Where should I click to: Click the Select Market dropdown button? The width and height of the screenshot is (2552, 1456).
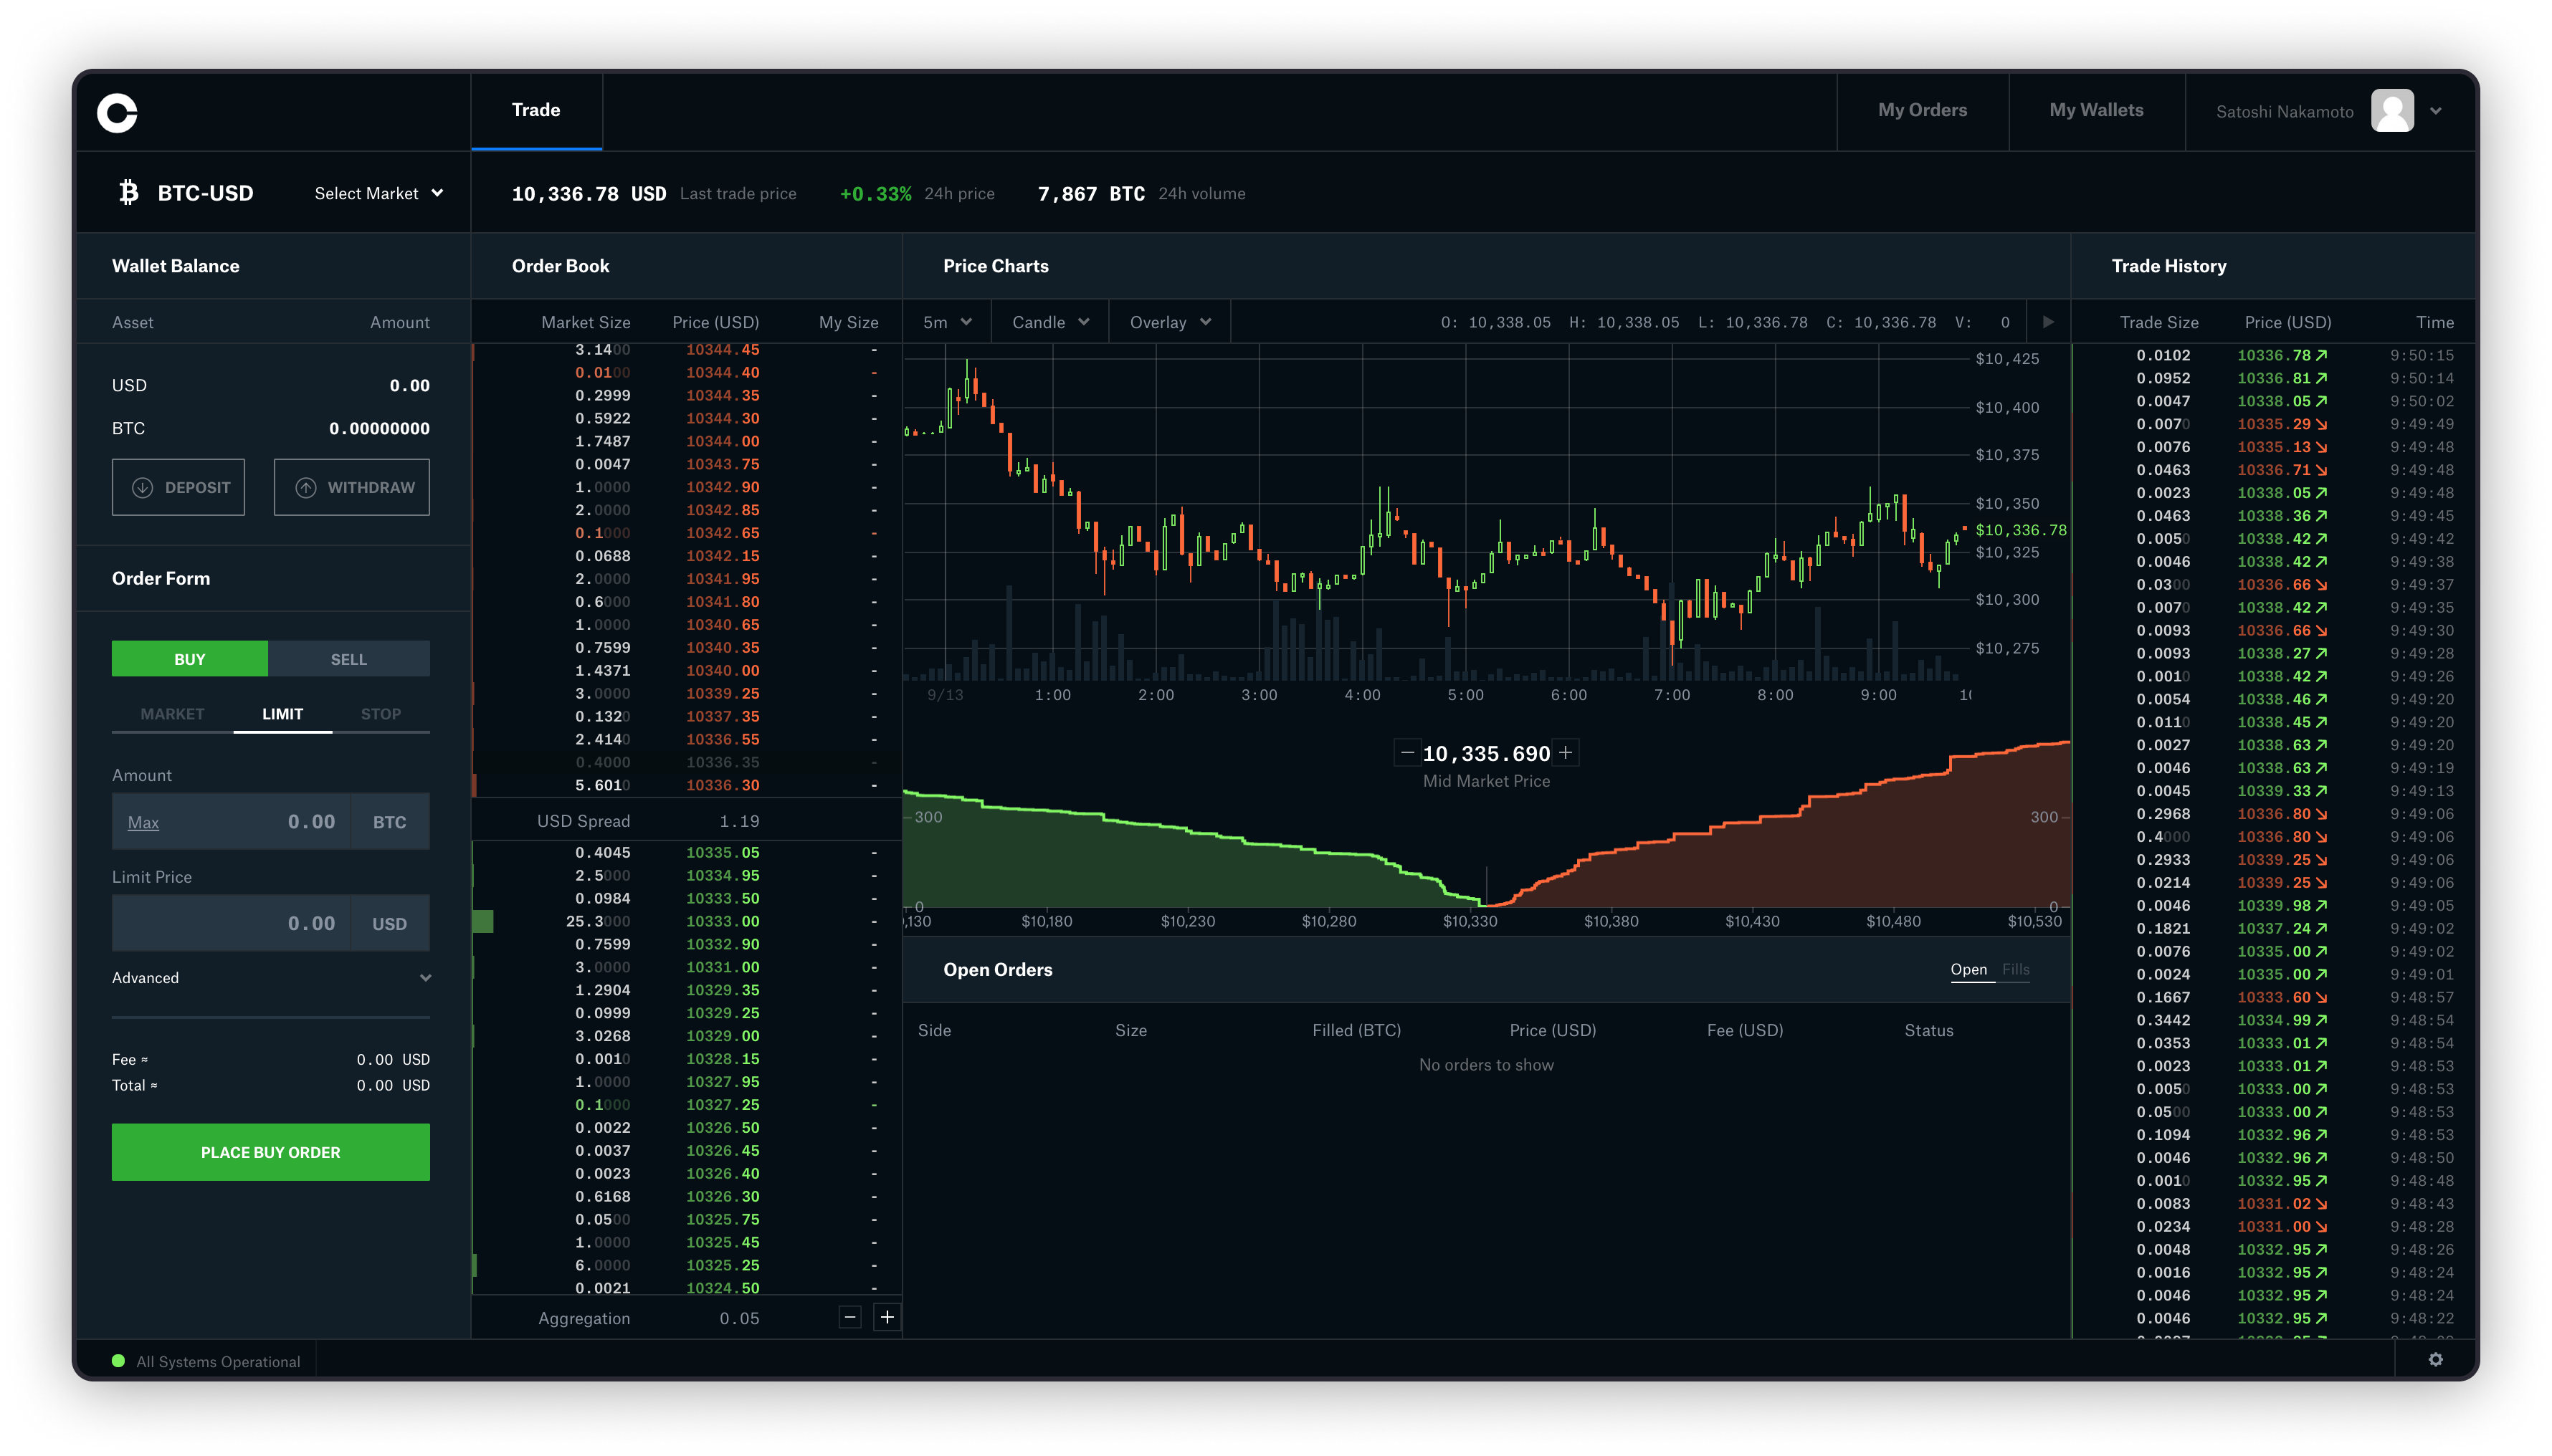point(377,193)
